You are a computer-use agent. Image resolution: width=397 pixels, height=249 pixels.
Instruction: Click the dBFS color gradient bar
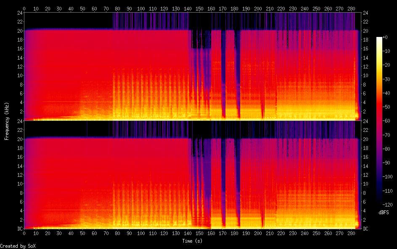[379, 121]
